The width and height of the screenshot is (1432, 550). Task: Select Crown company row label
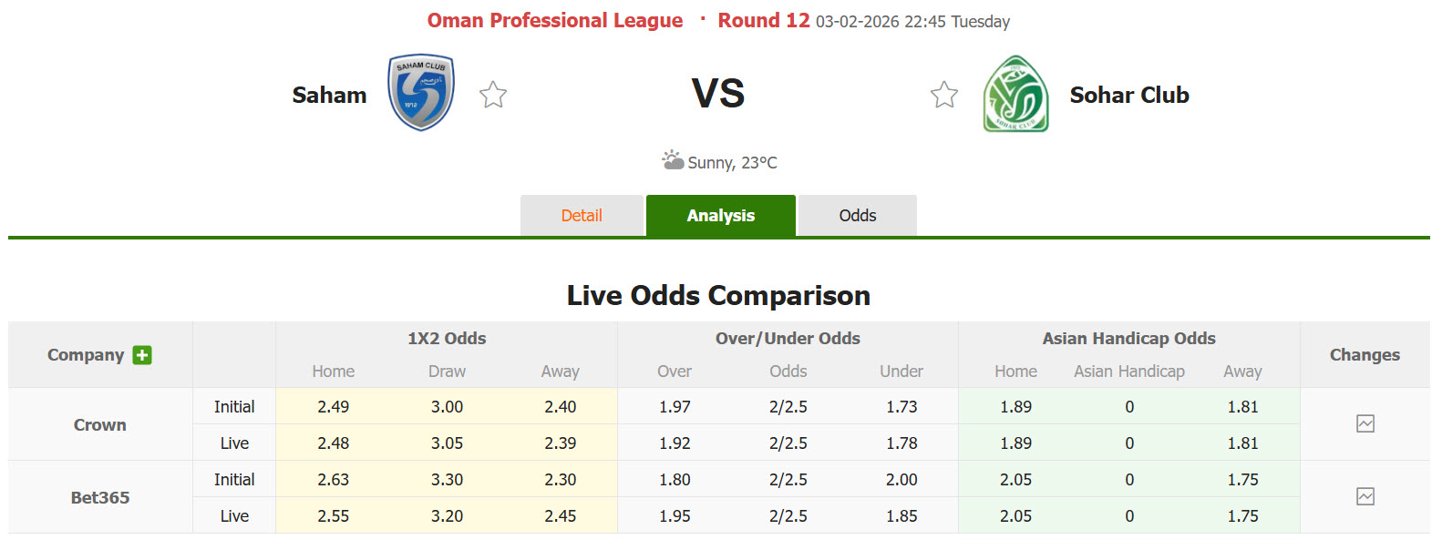click(x=100, y=424)
